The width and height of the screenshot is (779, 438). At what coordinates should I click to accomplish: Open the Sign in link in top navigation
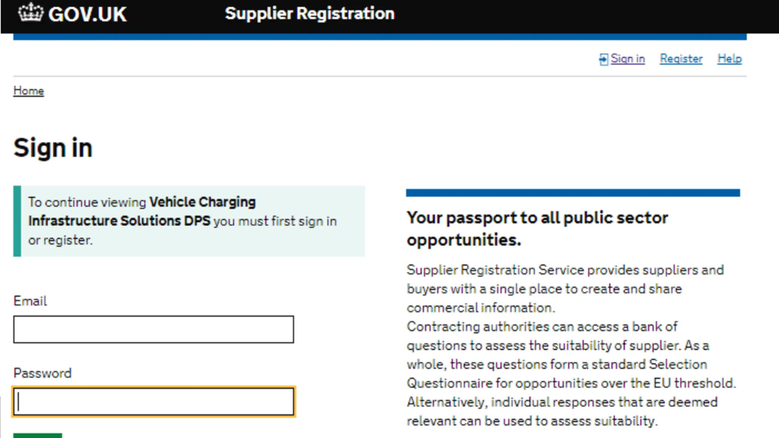[x=627, y=59]
